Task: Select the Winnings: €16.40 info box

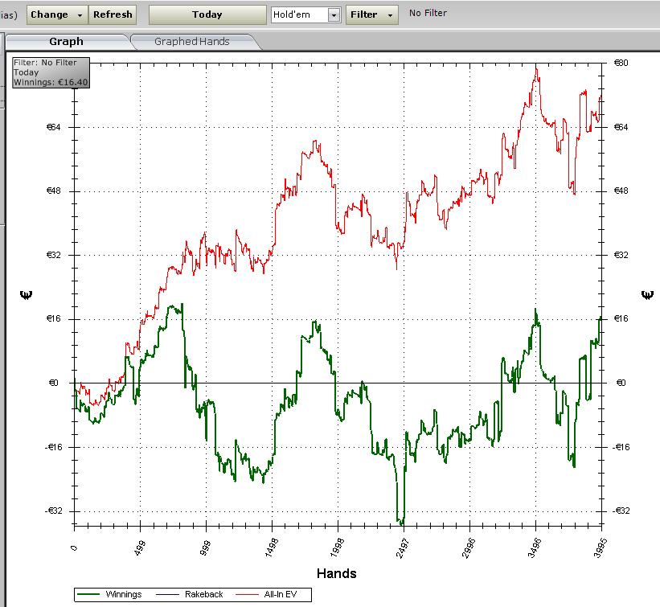Action: point(51,72)
